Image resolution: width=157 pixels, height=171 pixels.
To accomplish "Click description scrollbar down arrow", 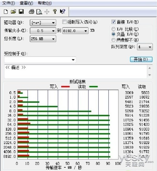I will 149,75.
